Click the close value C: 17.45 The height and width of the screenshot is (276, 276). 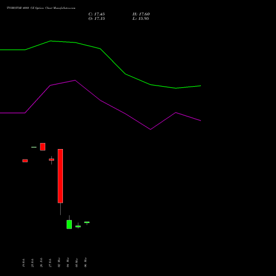[x=97, y=14]
